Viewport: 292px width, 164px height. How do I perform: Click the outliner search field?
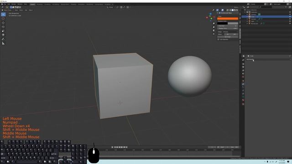click(x=266, y=7)
